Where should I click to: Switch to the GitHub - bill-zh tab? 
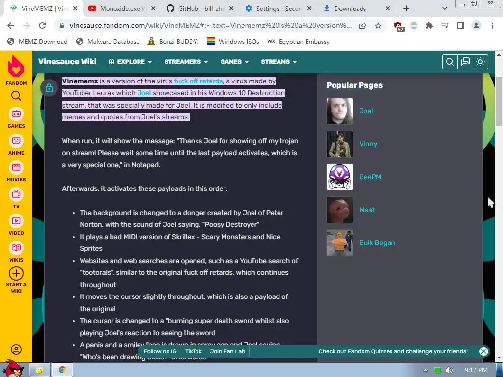point(200,9)
